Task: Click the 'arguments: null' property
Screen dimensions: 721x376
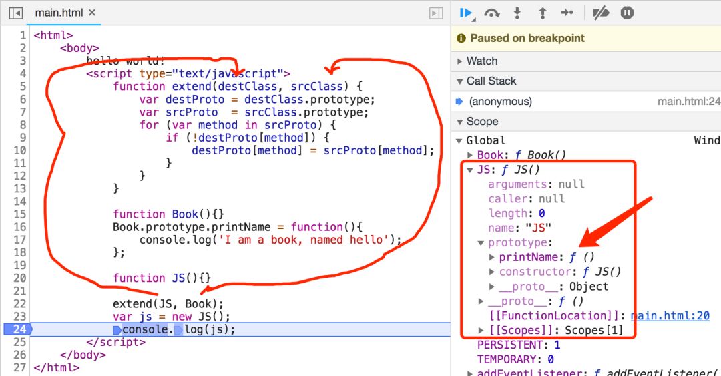Action: (536, 184)
